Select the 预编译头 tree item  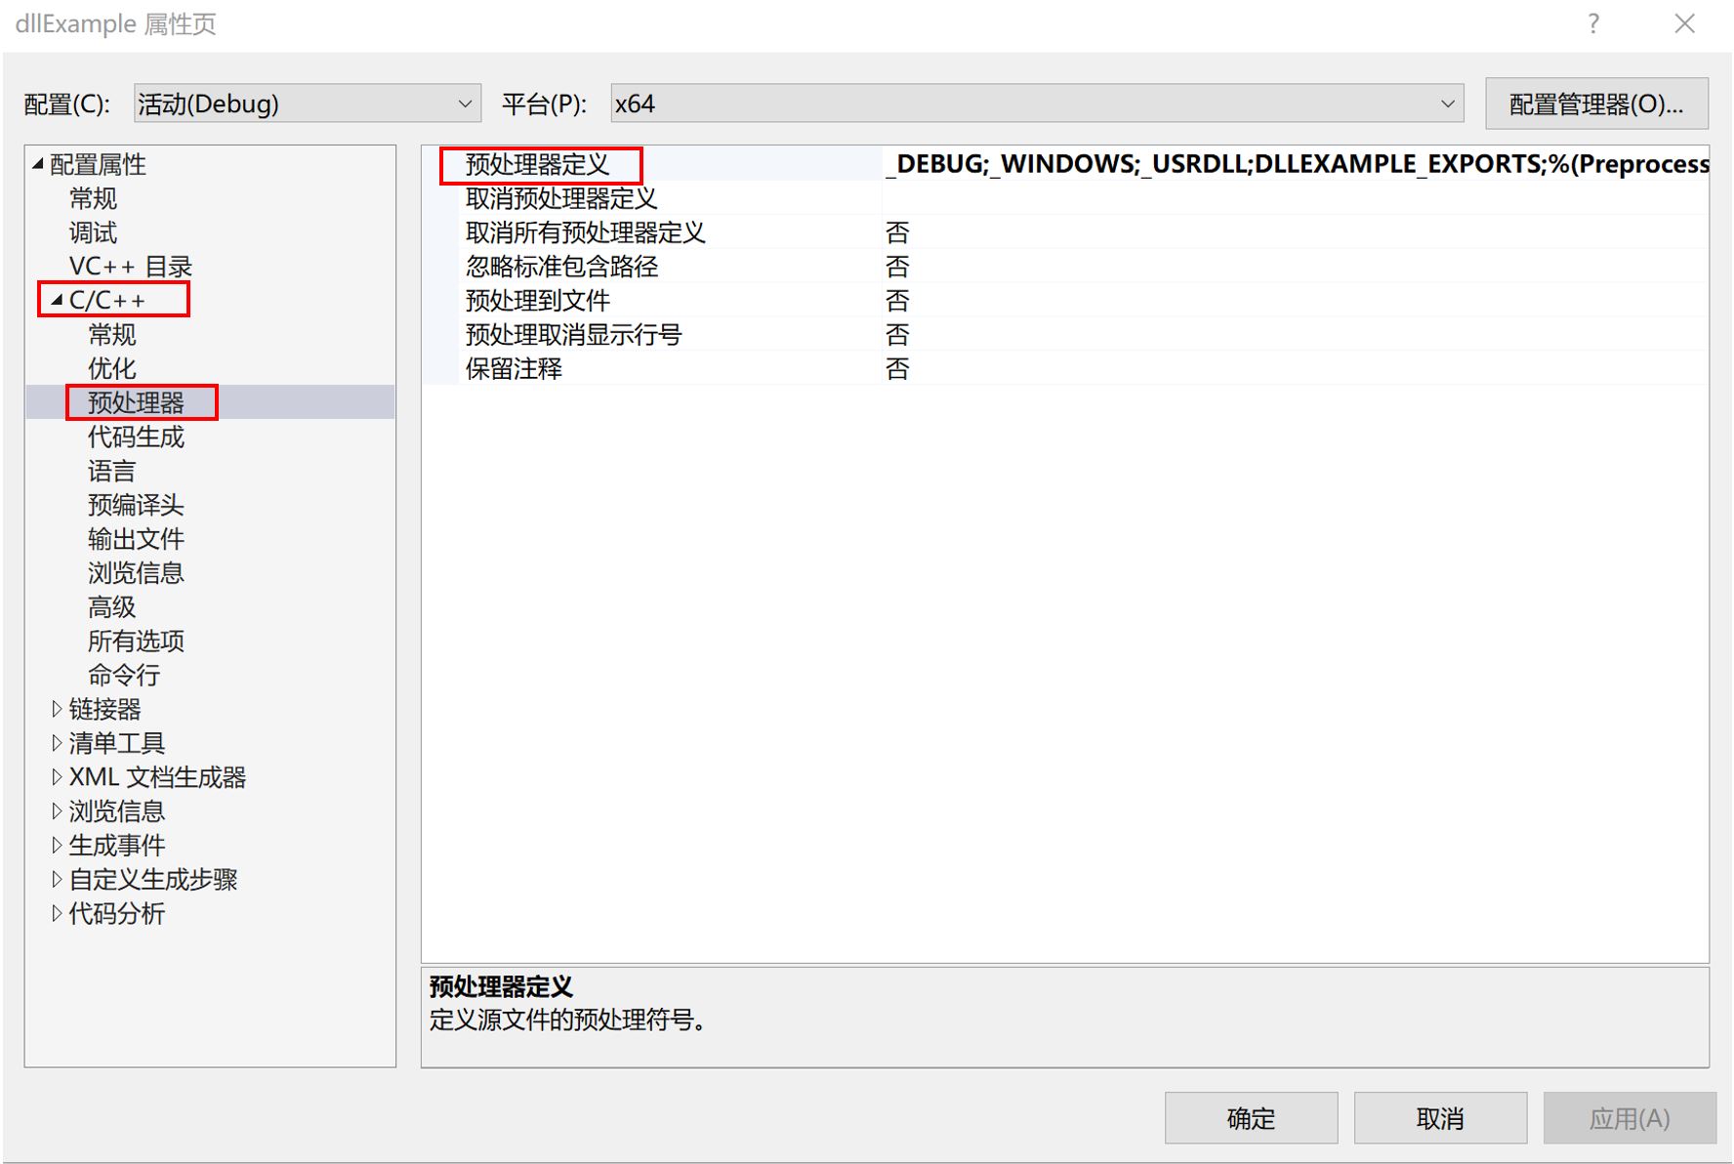(x=136, y=505)
